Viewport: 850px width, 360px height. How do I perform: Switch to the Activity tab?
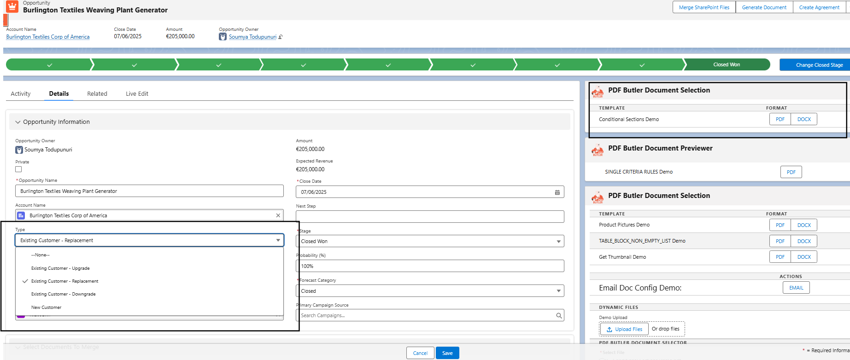click(21, 93)
